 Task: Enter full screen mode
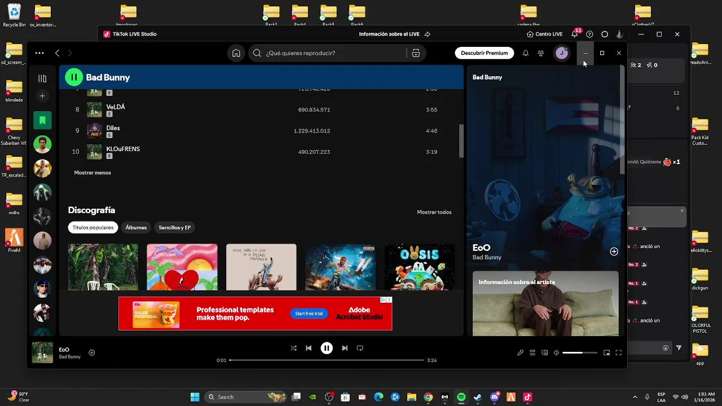(x=619, y=352)
